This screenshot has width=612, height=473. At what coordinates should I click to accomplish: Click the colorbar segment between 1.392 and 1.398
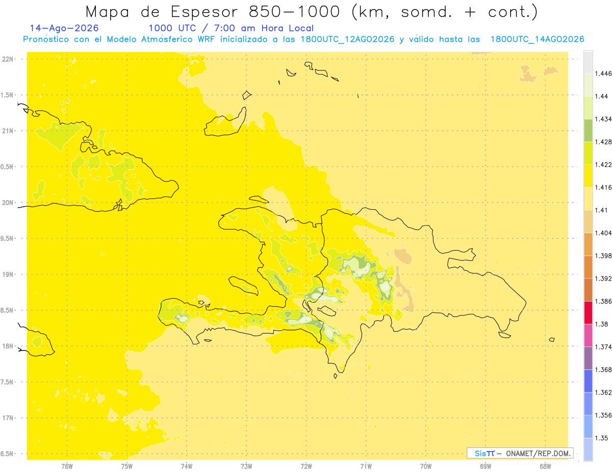click(588, 267)
